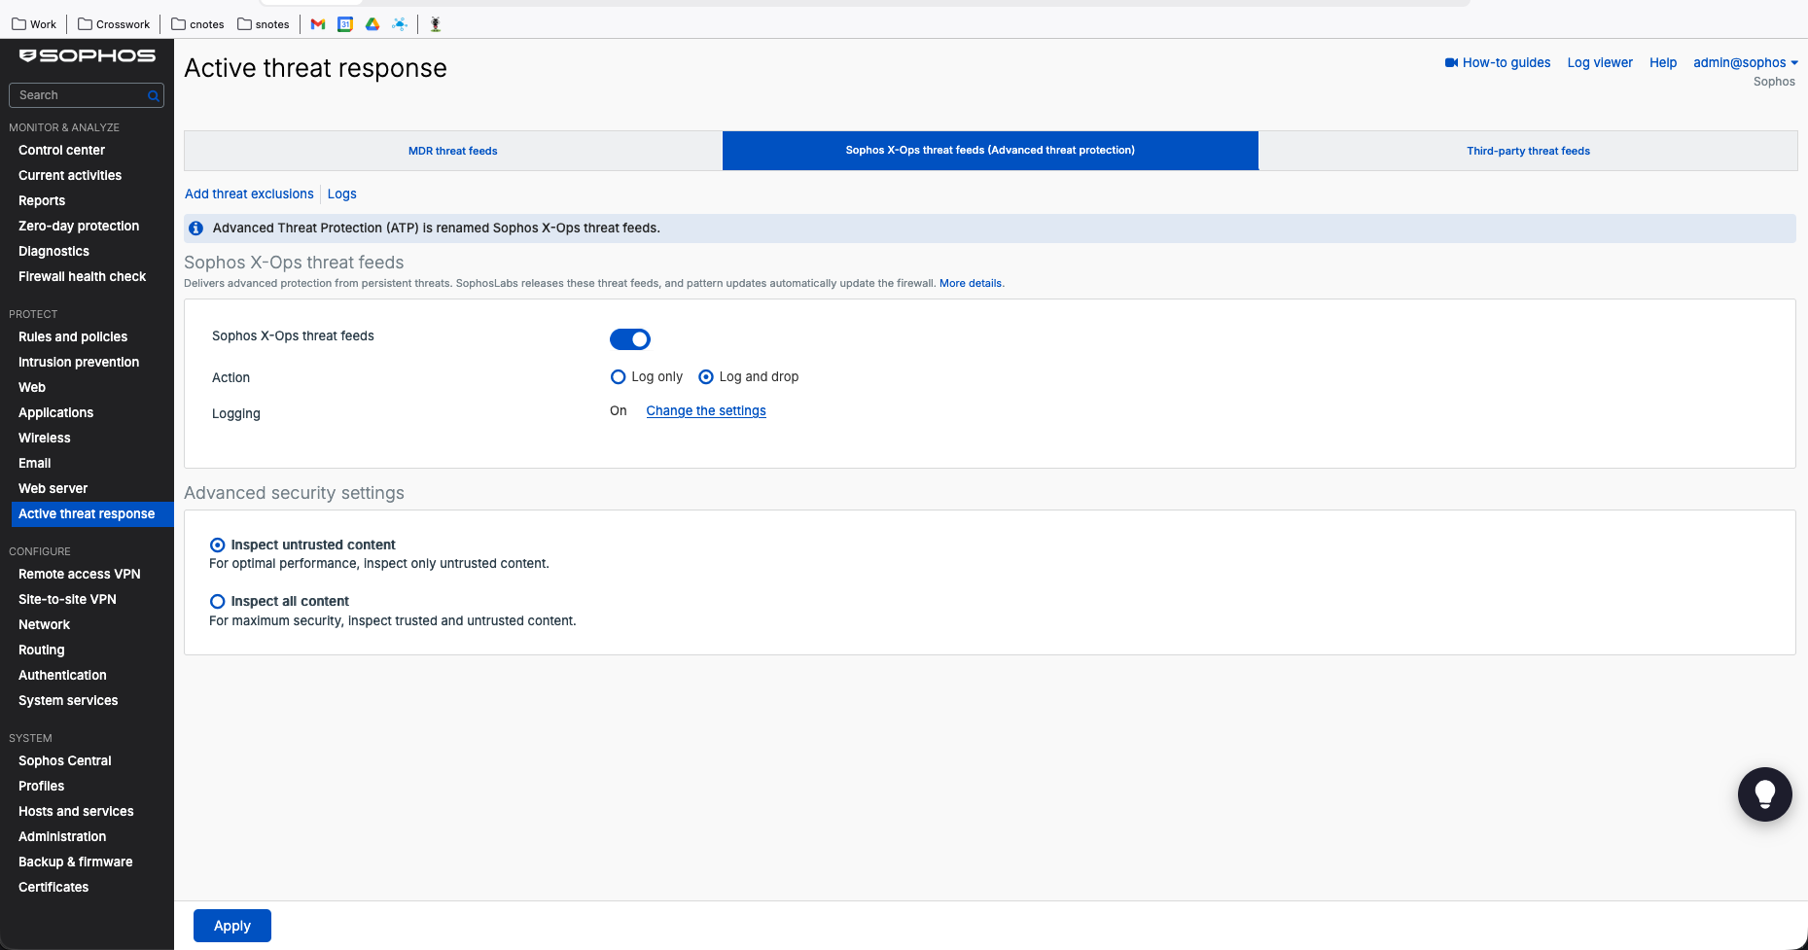Choose Inspect untrusted content radio button
This screenshot has width=1808, height=950.
click(218, 545)
